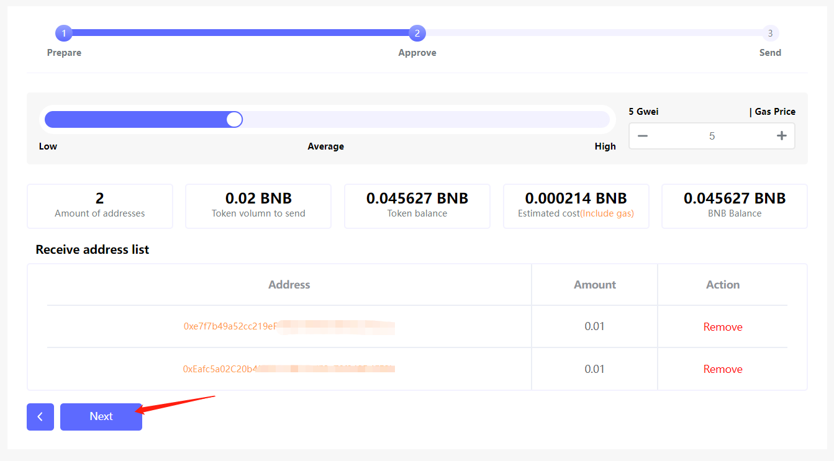Click the back chevron button
The height and width of the screenshot is (461, 834).
pyautogui.click(x=40, y=417)
